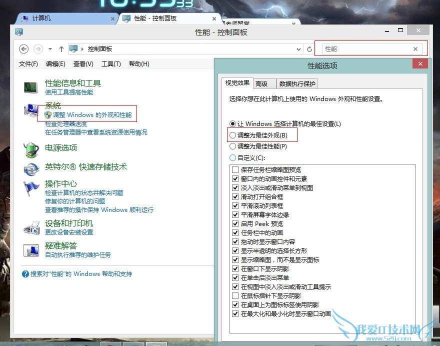Click the Devices and Printers (设备和打印机) icon
Screen dimensions: 440x346
31,227
